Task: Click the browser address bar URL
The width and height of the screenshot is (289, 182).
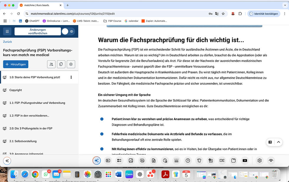Action: [x=73, y=14]
